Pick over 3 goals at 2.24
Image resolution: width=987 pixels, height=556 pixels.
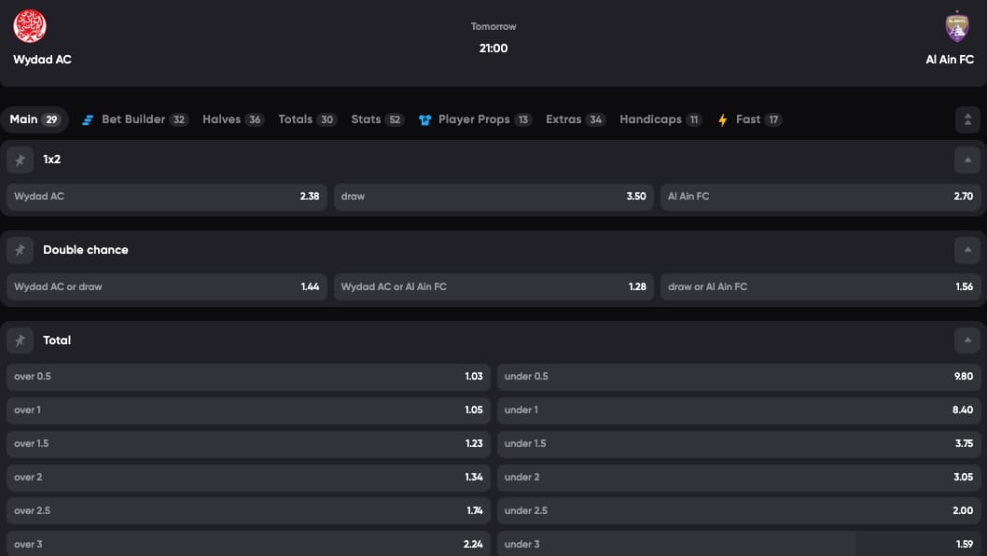coord(249,544)
